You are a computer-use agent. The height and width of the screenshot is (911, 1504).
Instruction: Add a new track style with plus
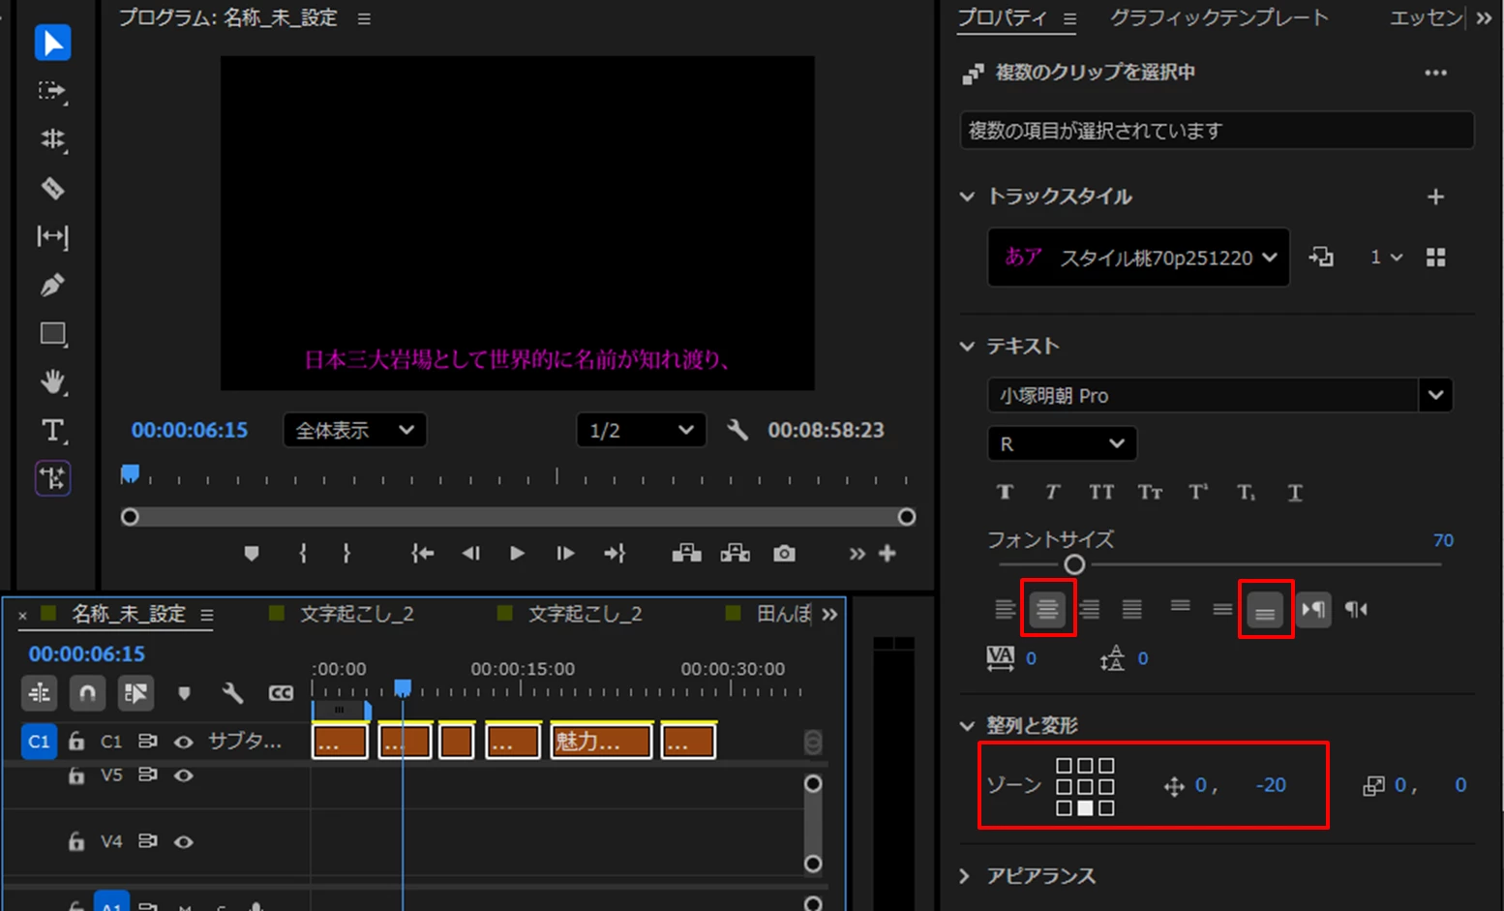[1435, 197]
